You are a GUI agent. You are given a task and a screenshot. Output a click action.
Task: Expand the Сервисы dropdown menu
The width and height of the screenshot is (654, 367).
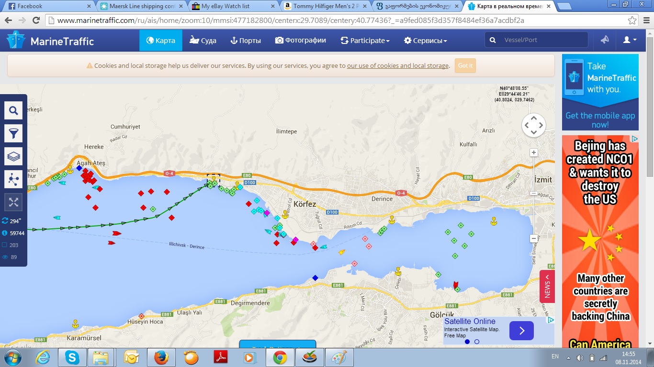(x=425, y=41)
